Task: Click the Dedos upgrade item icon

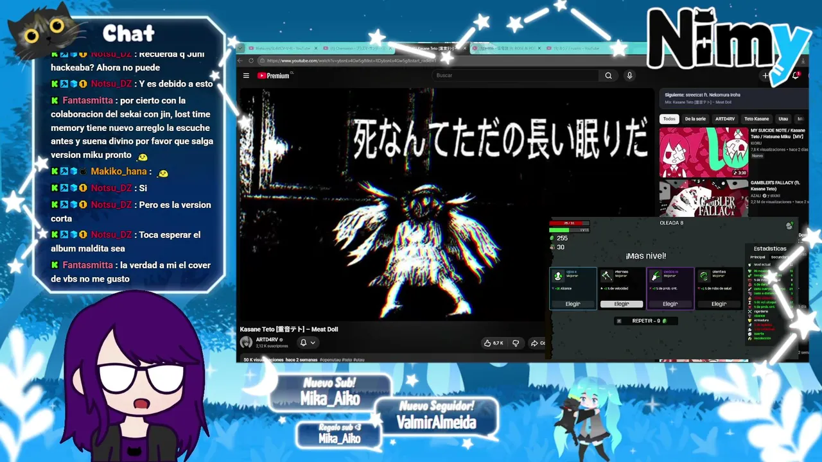Action: point(656,276)
